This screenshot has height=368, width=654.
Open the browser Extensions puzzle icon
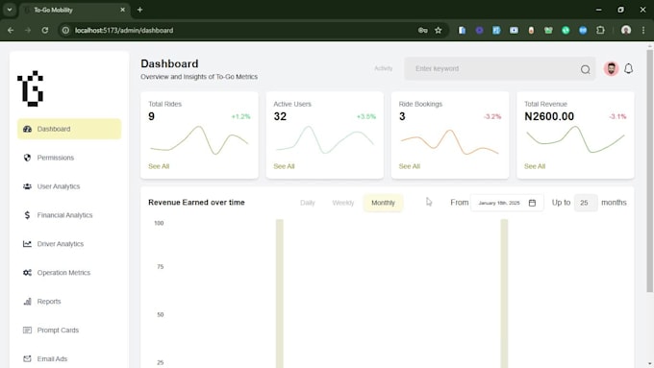pos(600,31)
